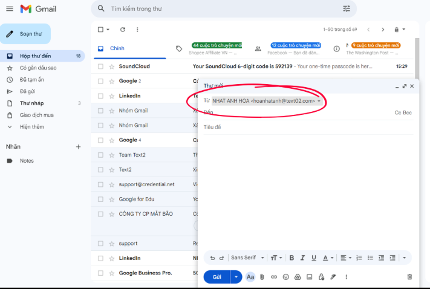The width and height of the screenshot is (430, 289).
Task: Click the Tiêu đề subject field
Action: point(308,127)
